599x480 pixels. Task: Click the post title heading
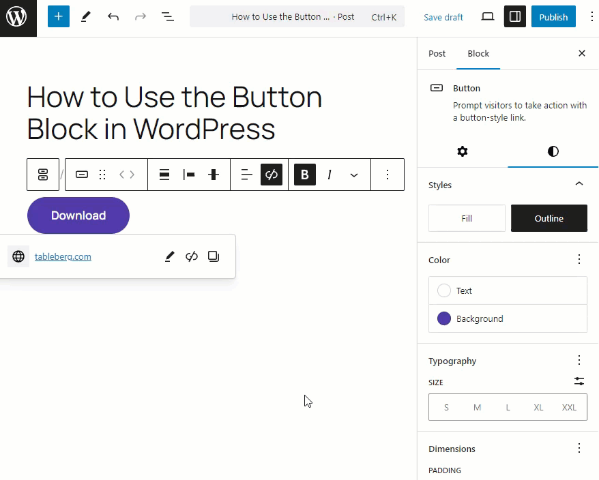[x=174, y=112]
